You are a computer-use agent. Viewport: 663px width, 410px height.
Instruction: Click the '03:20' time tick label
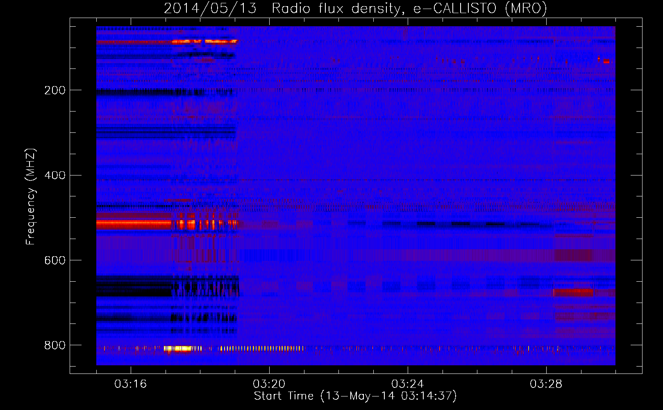tap(269, 384)
